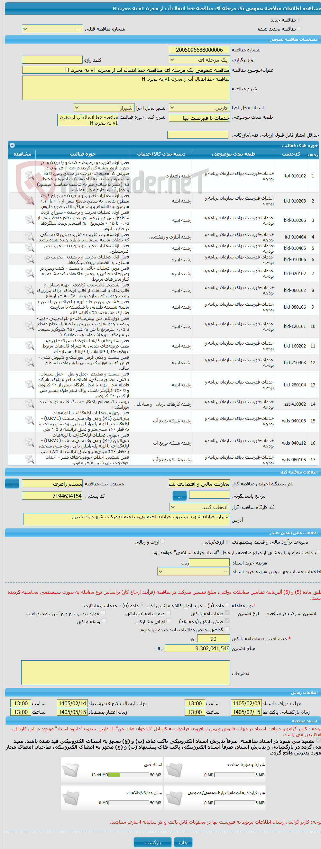Open view icon for row bld-010203
Screen dimensions: 321x849
(30, 201)
